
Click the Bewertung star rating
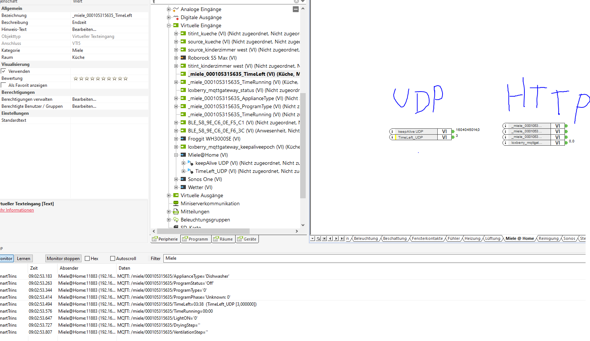pos(101,78)
